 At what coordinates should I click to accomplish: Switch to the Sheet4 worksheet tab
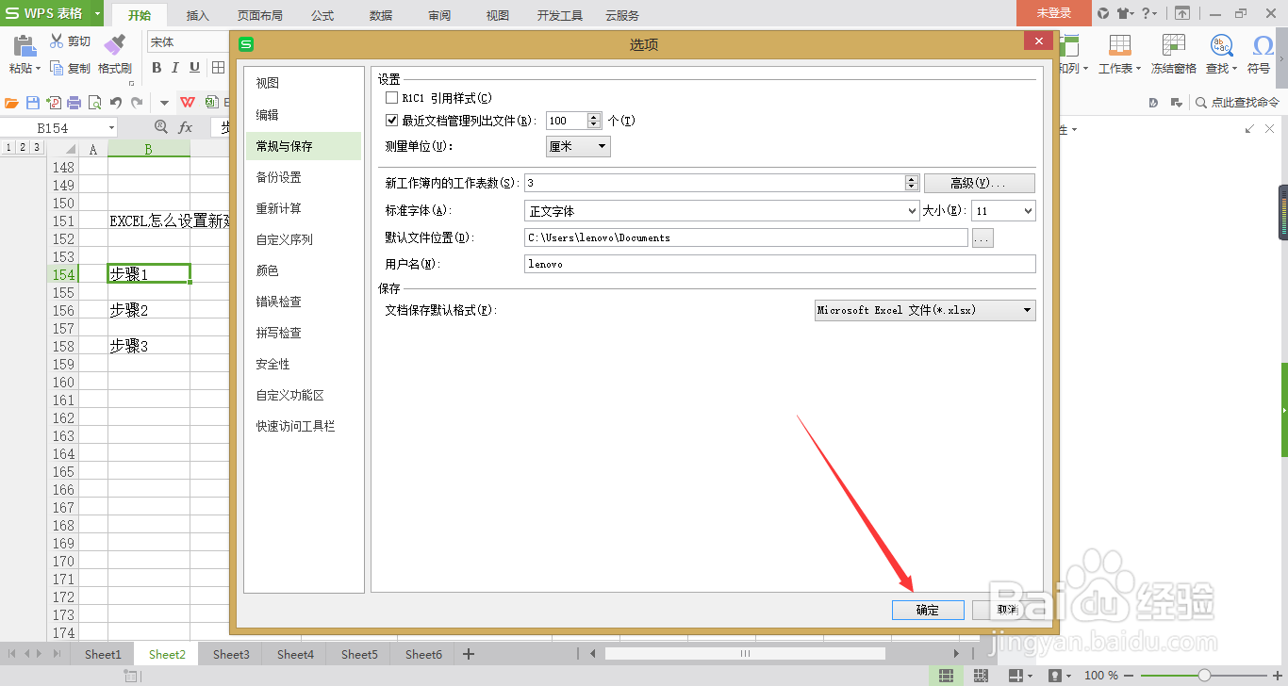coord(294,653)
